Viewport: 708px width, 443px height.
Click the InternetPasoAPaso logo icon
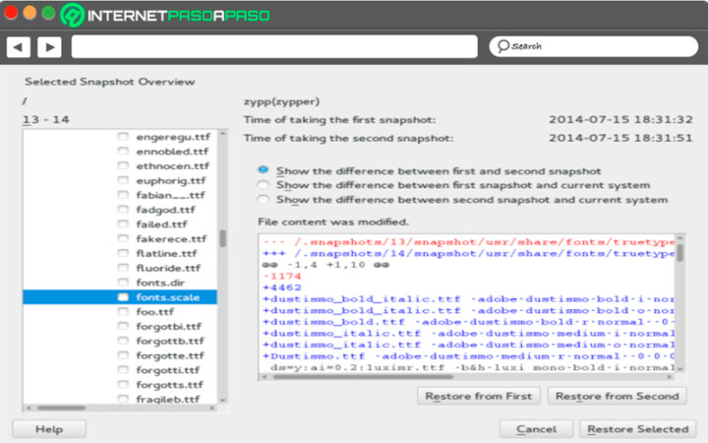point(73,15)
